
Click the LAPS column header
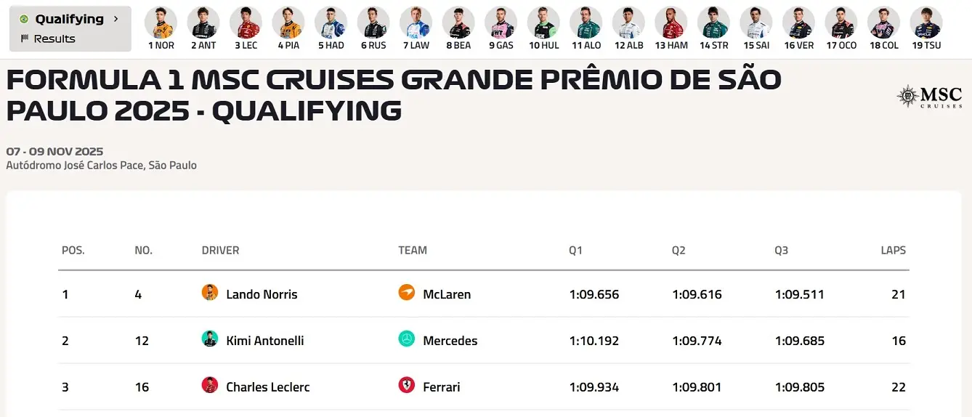tap(893, 251)
